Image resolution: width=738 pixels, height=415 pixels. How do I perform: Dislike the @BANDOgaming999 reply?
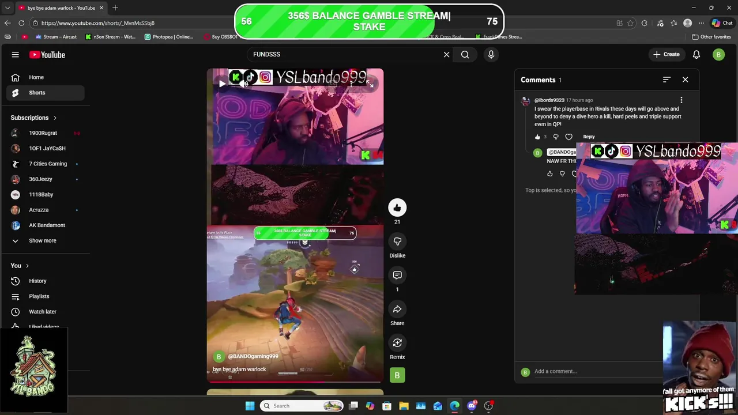coord(562,173)
